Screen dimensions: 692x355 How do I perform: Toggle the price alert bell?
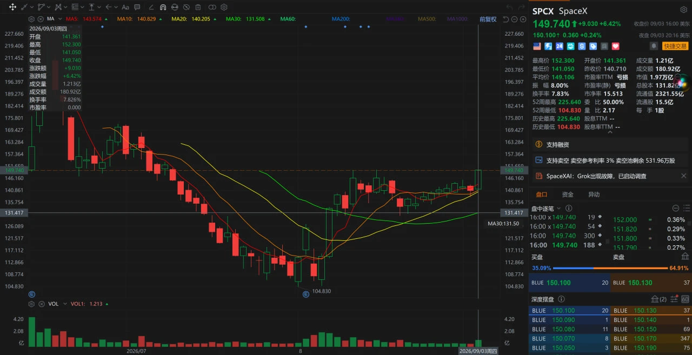point(654,46)
